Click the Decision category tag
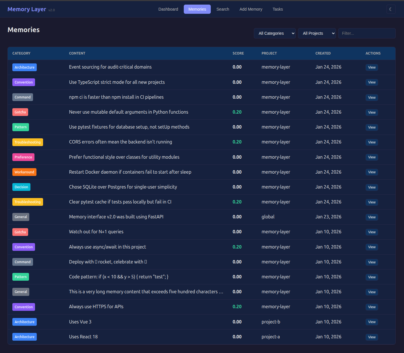 point(21,187)
